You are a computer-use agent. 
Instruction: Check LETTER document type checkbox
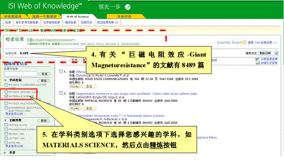pos(6,138)
